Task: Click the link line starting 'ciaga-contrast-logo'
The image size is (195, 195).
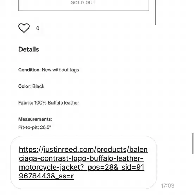Action: (81, 158)
